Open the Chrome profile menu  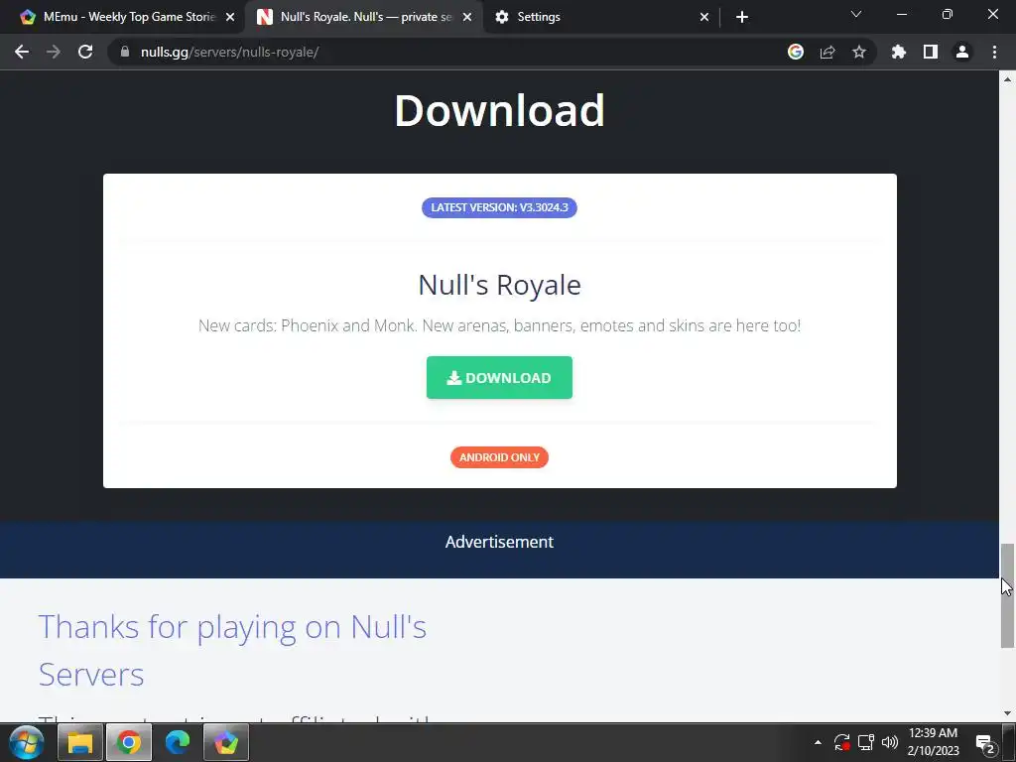[x=962, y=52]
